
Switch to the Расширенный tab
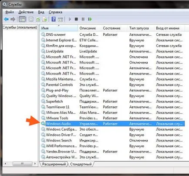click(54, 164)
